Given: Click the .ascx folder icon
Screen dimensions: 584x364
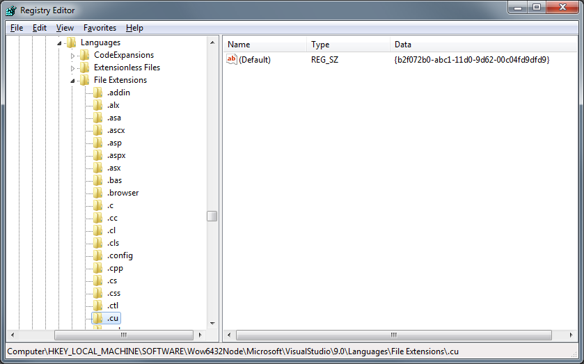Looking at the screenshot, I should click(98, 130).
